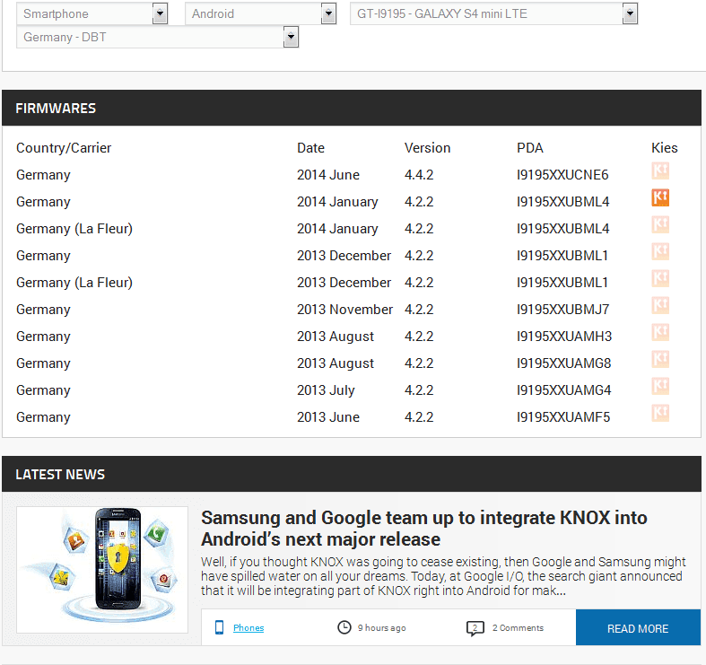Click Kies icon for I9195XXUAMF5 firmware
The width and height of the screenshot is (706, 665).
click(x=660, y=413)
